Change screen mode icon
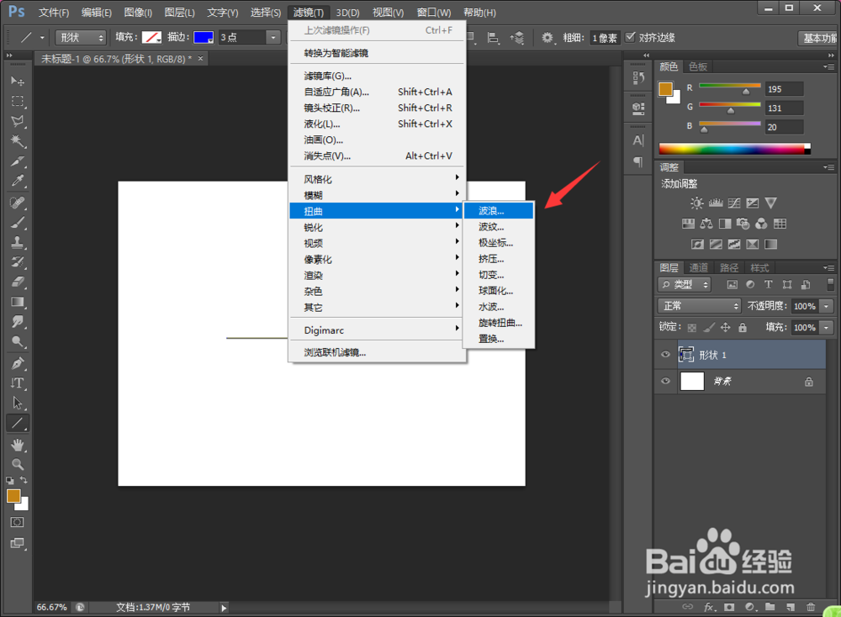This screenshot has height=617, width=841. 17,543
